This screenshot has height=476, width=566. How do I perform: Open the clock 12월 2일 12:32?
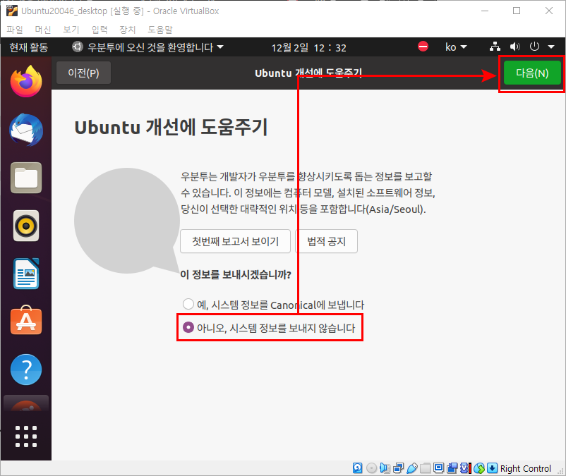pos(308,48)
